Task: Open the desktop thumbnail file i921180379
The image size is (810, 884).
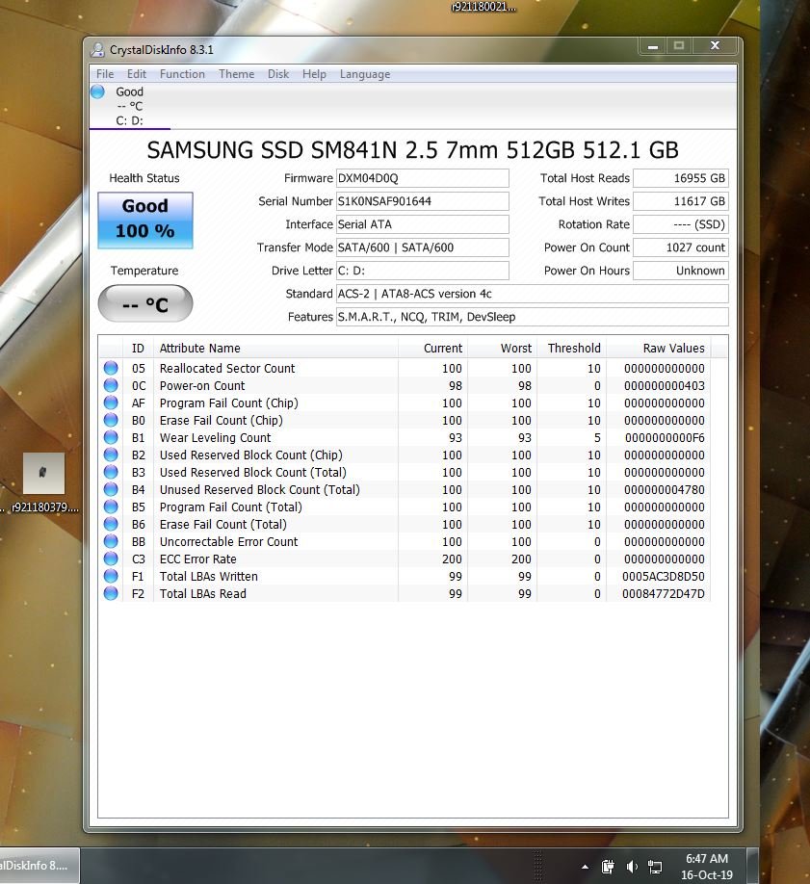Action: (x=43, y=474)
